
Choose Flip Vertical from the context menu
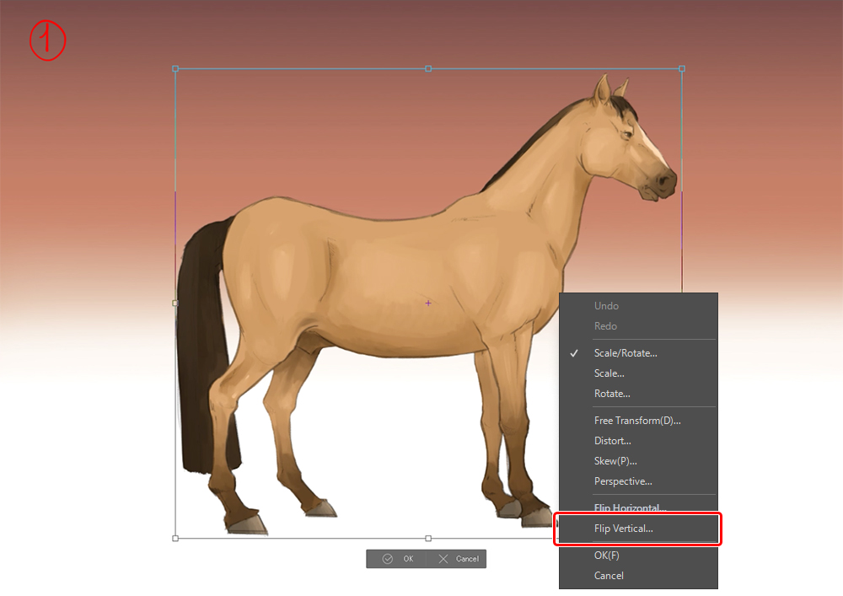623,529
